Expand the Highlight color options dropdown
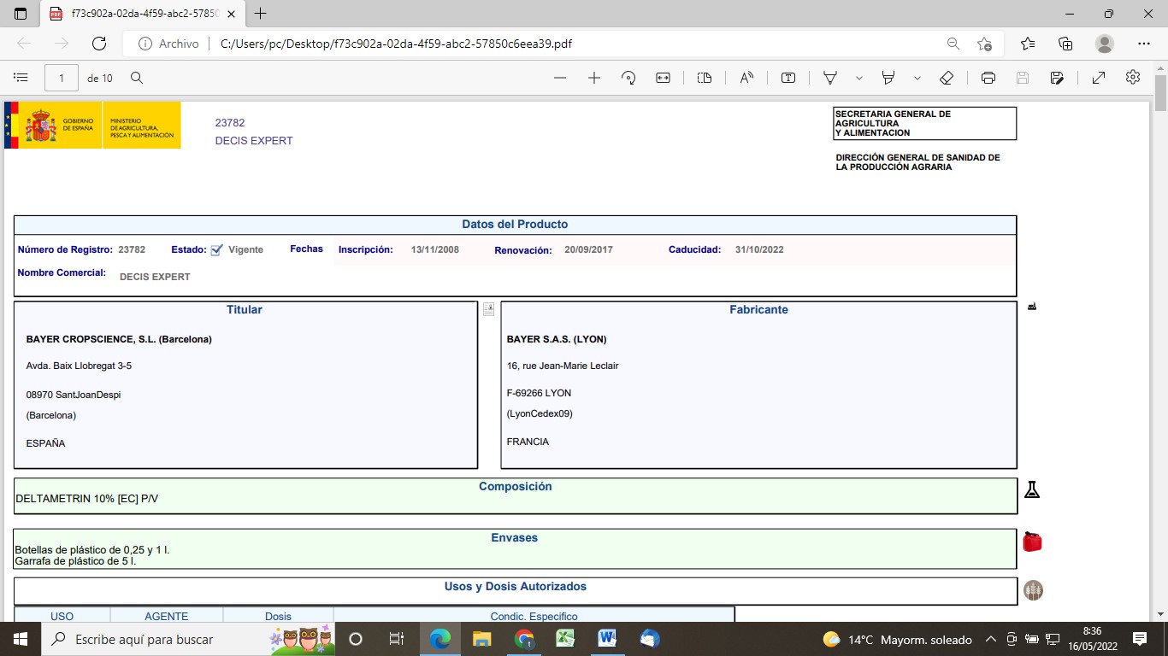Viewport: 1168px width, 656px height. pyautogui.click(x=917, y=78)
